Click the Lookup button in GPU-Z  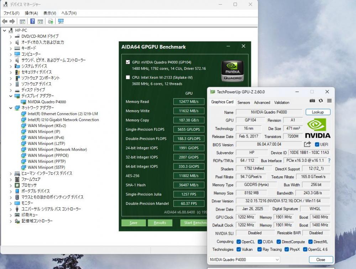click(x=318, y=112)
